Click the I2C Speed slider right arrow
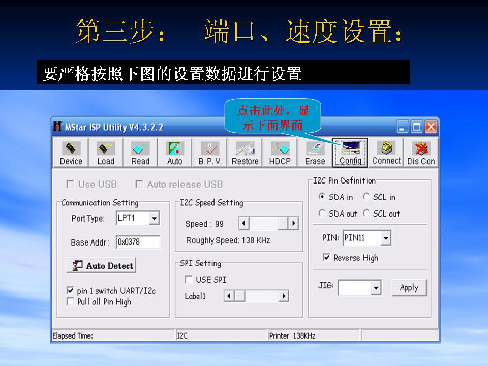 pos(293,224)
